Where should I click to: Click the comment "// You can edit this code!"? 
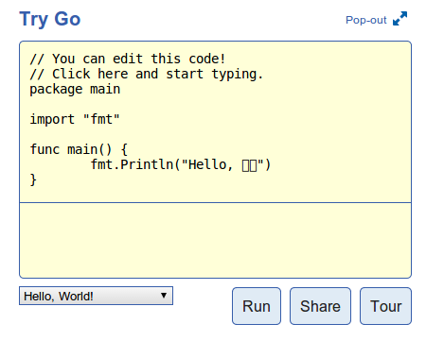point(128,59)
